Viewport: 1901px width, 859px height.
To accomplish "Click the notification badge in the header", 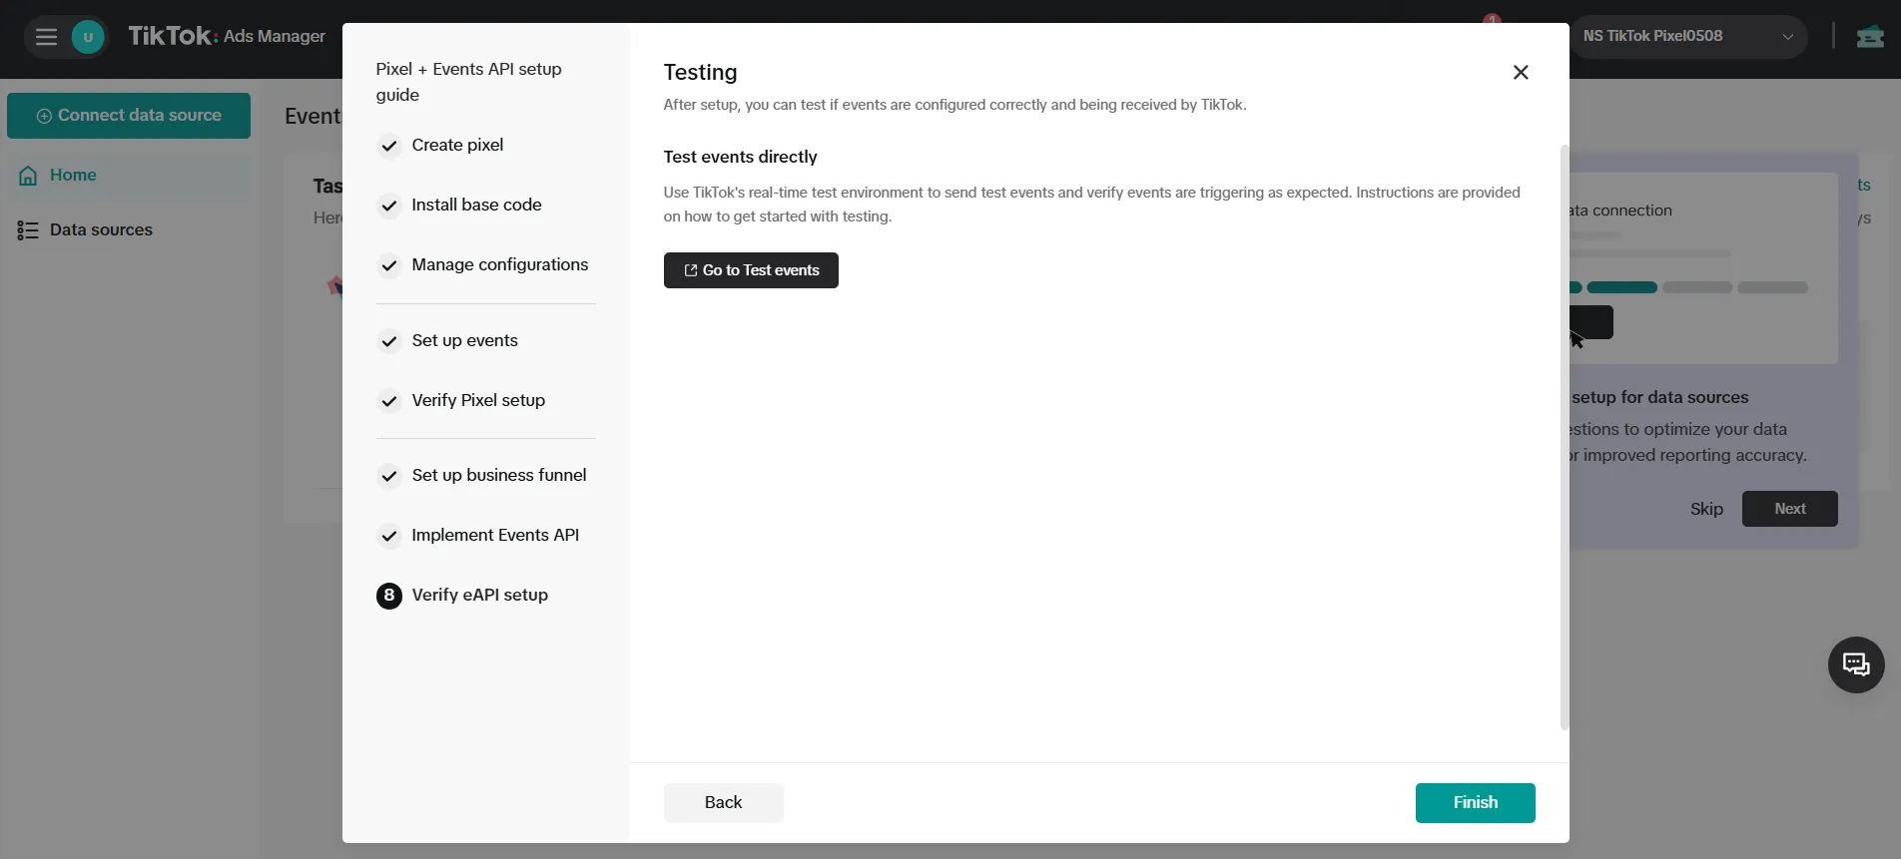I will 1492,19.
